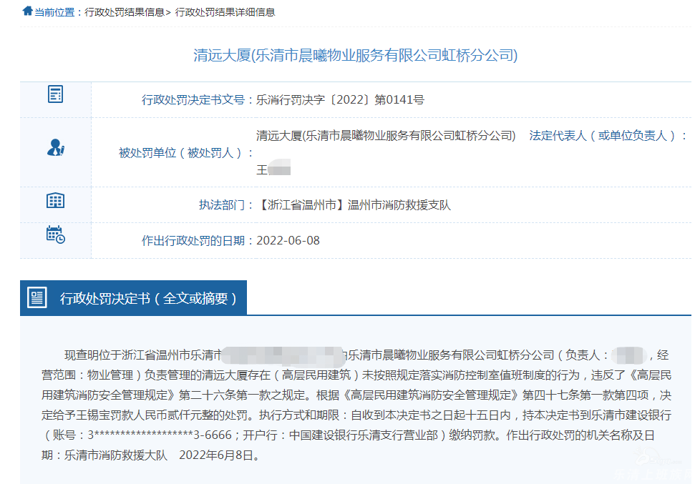The width and height of the screenshot is (700, 484).
Task: Select the label 法定代表人（或单位负责人）
Action: 602,135
